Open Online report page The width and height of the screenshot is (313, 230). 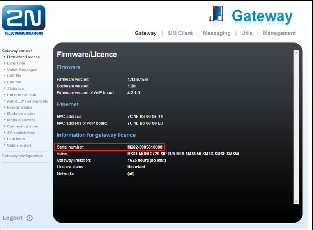pyautogui.click(x=19, y=145)
